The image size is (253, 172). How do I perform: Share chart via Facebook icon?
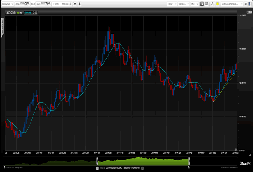[x=250, y=4]
